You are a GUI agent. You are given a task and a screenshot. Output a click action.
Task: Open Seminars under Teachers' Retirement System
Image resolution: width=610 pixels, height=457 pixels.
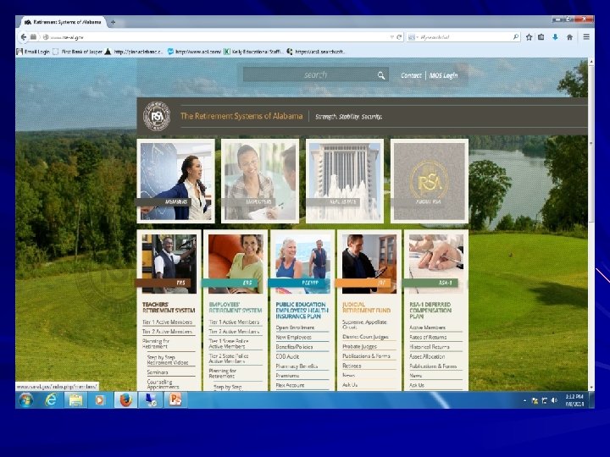click(158, 372)
